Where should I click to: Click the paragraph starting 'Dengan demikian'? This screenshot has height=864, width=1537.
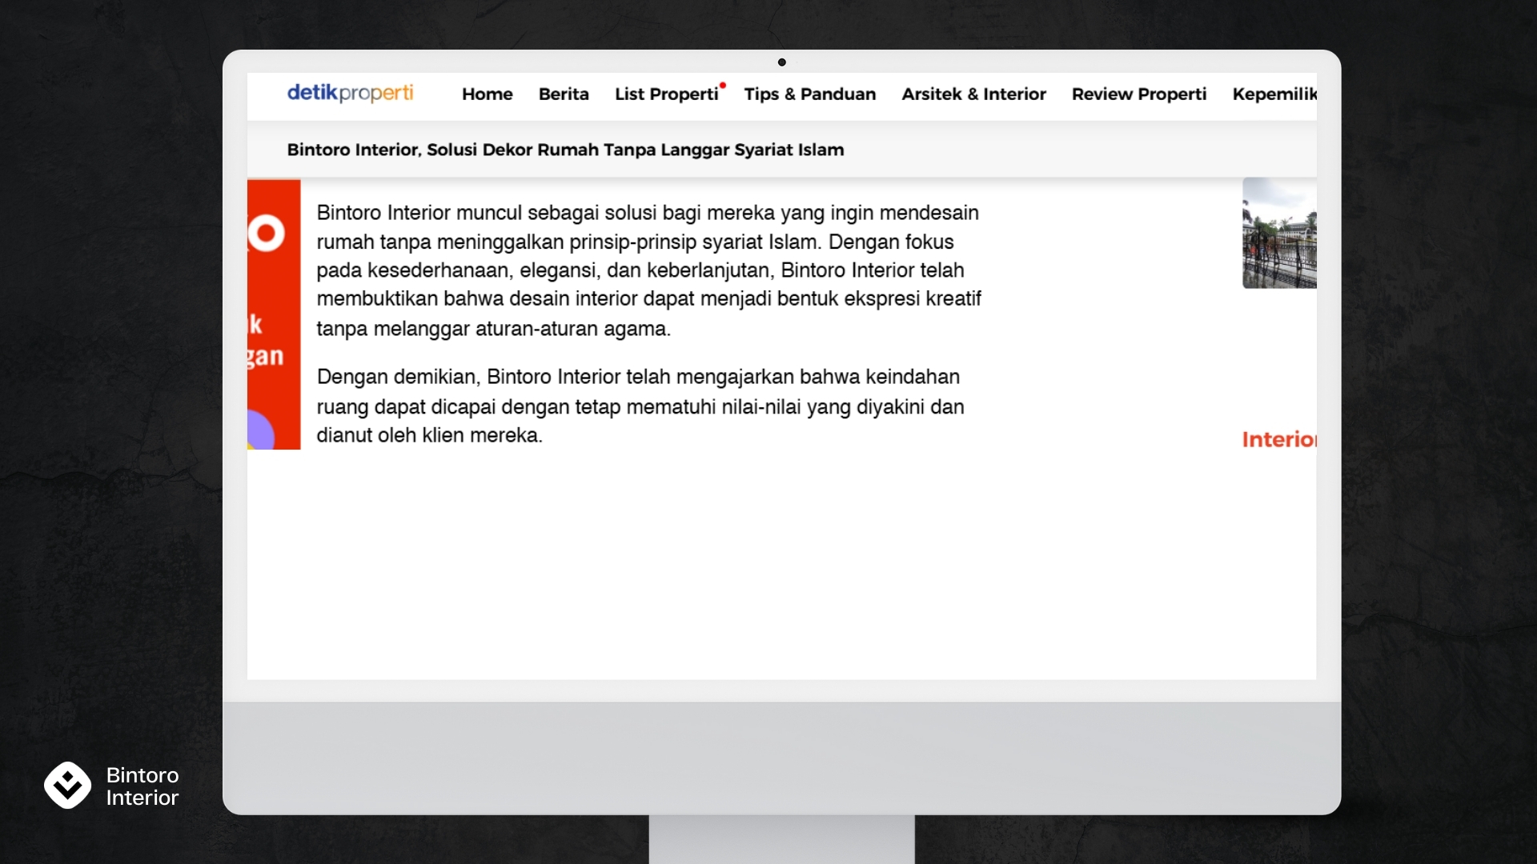pos(640,406)
